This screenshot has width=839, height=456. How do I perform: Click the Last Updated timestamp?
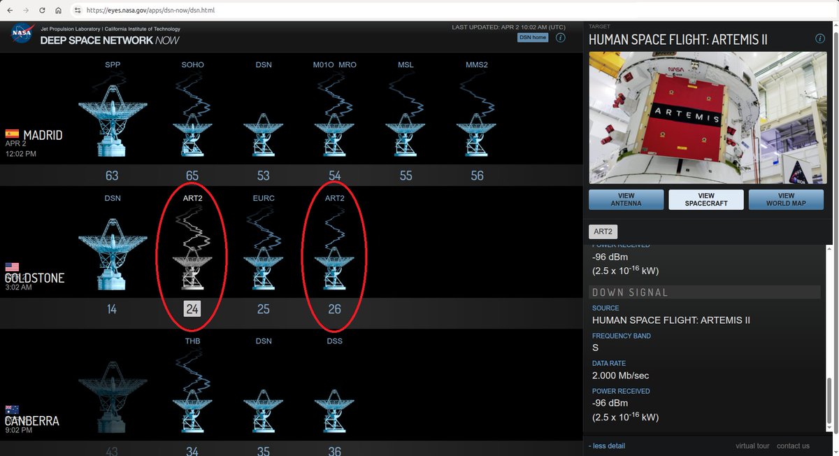(509, 27)
